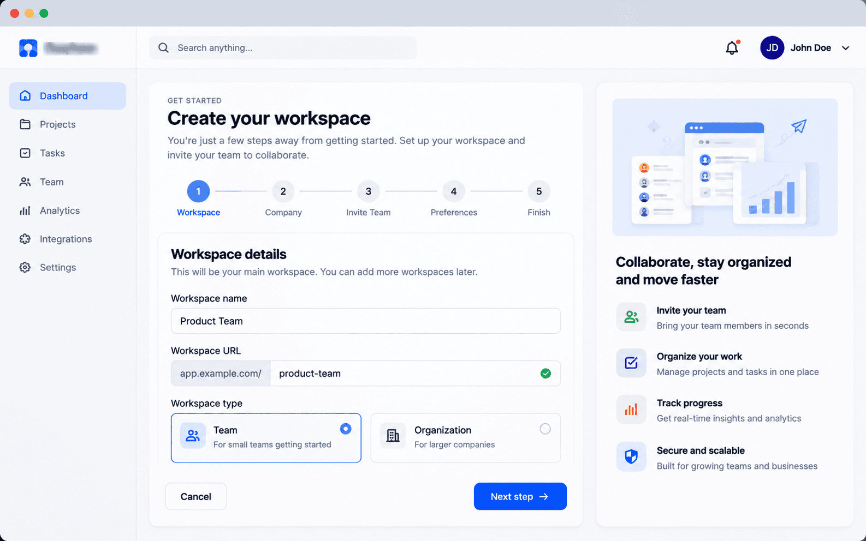866x541 pixels.
Task: Open the notifications bell
Action: [x=732, y=48]
